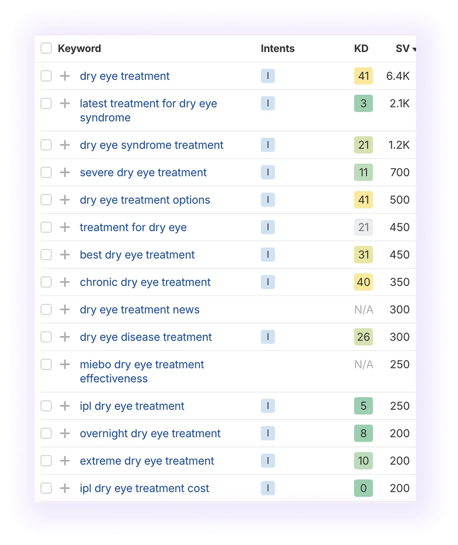The image size is (458, 545).
Task: Open the keyword dry eye treatment news
Action: point(140,310)
